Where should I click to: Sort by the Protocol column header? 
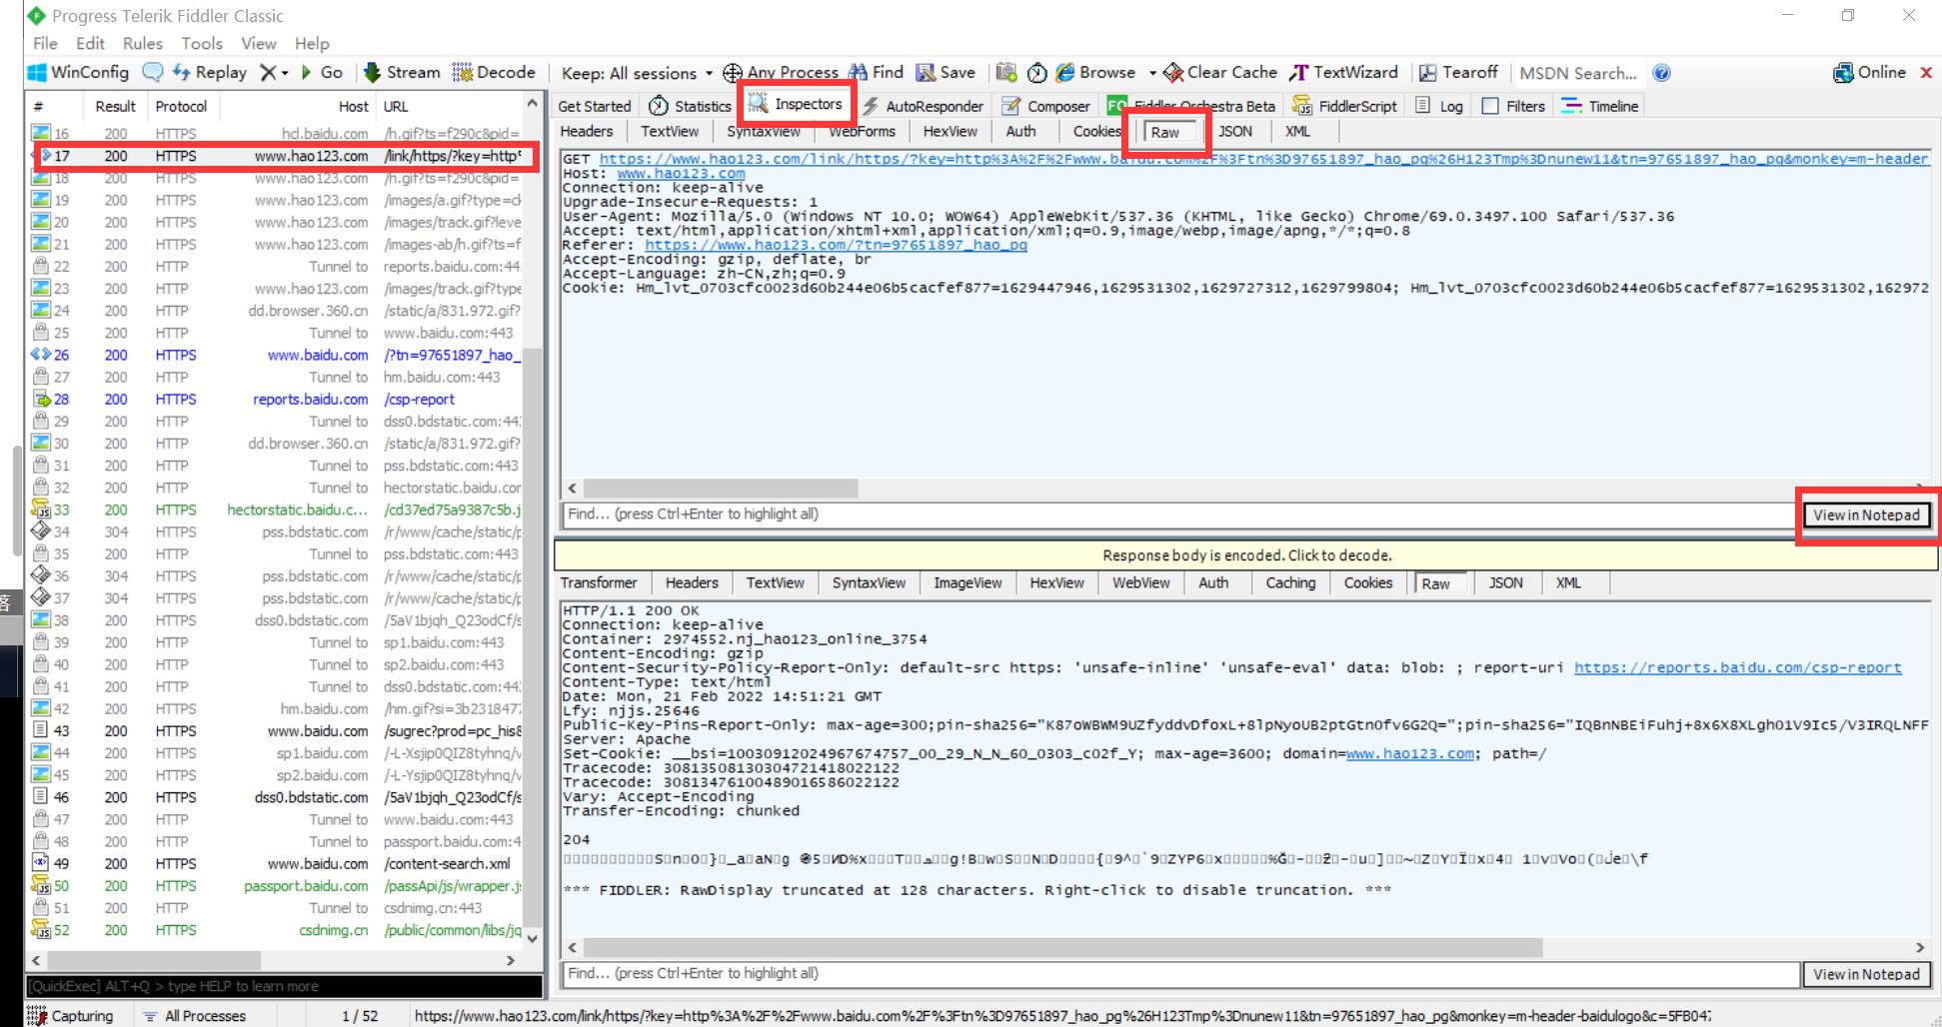click(x=182, y=107)
